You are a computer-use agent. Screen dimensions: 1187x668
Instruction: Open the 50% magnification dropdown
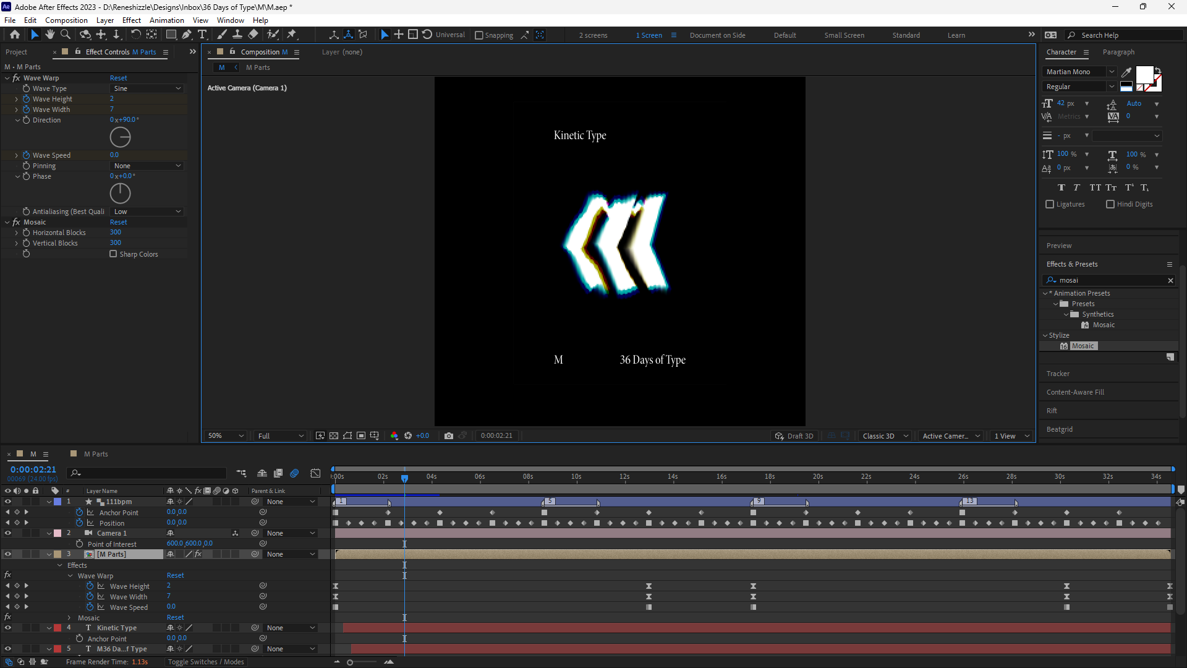pos(226,436)
